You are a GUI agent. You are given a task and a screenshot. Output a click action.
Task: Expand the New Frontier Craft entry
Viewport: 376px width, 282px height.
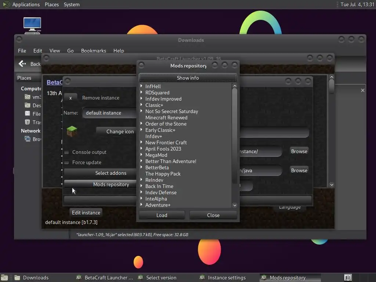pos(141,142)
